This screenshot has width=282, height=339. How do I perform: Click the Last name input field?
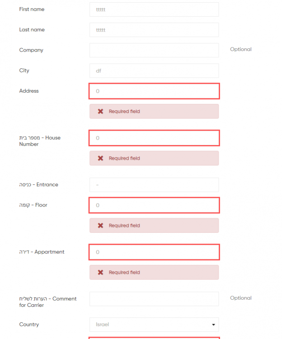[x=154, y=30]
